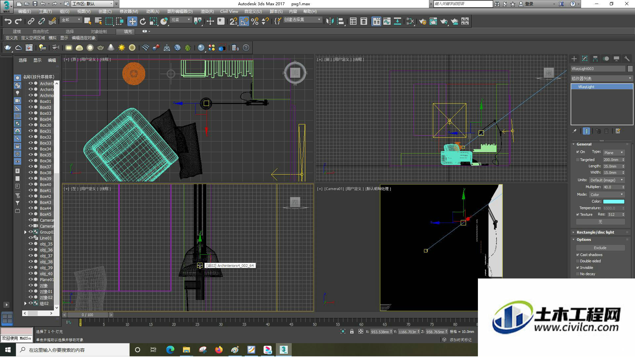635x357 pixels.
Task: Open the modifier list dropdown
Action: pyautogui.click(x=602, y=79)
